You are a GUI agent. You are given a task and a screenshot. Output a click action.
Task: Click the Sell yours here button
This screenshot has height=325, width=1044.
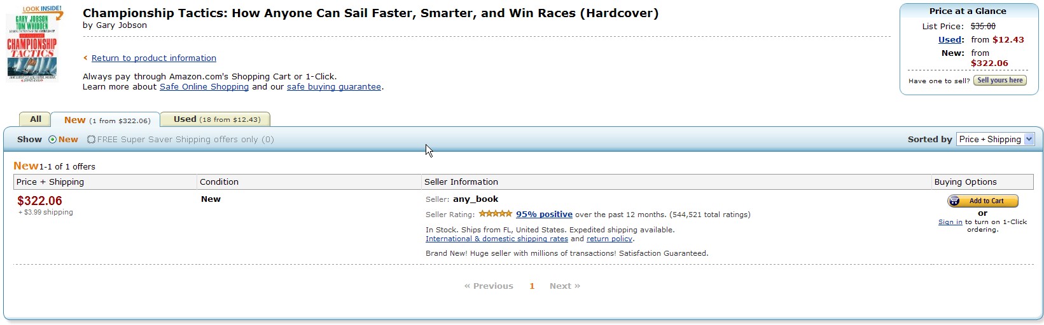(x=999, y=81)
